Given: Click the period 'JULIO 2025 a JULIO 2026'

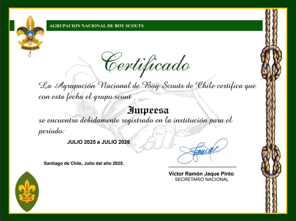Looking at the screenshot, I should 99,142.
